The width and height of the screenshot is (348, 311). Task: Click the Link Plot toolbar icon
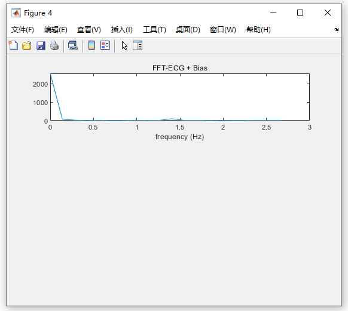click(73, 45)
